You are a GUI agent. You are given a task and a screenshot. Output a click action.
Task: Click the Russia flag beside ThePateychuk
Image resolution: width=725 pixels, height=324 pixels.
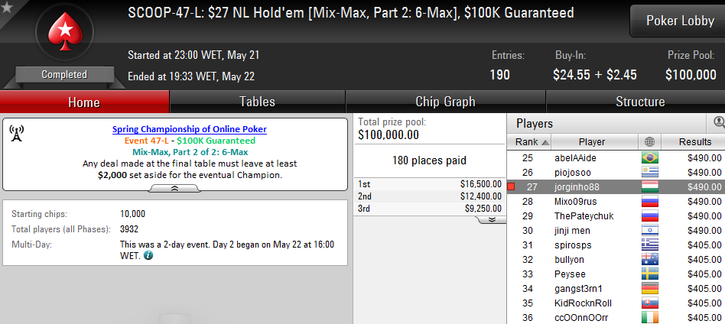(x=649, y=215)
